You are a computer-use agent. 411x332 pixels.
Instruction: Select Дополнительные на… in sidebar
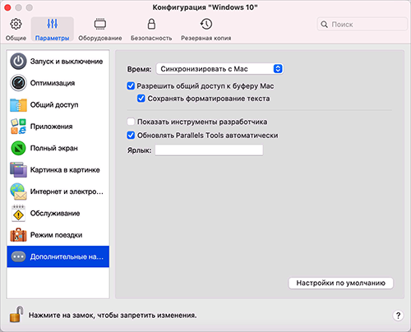(58, 256)
